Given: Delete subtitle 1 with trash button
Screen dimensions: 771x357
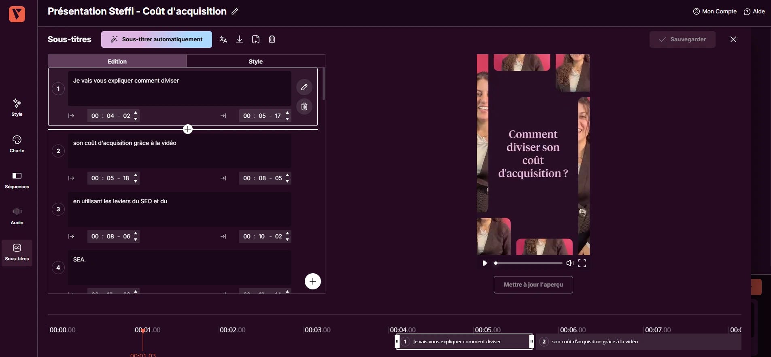Looking at the screenshot, I should tap(304, 106).
